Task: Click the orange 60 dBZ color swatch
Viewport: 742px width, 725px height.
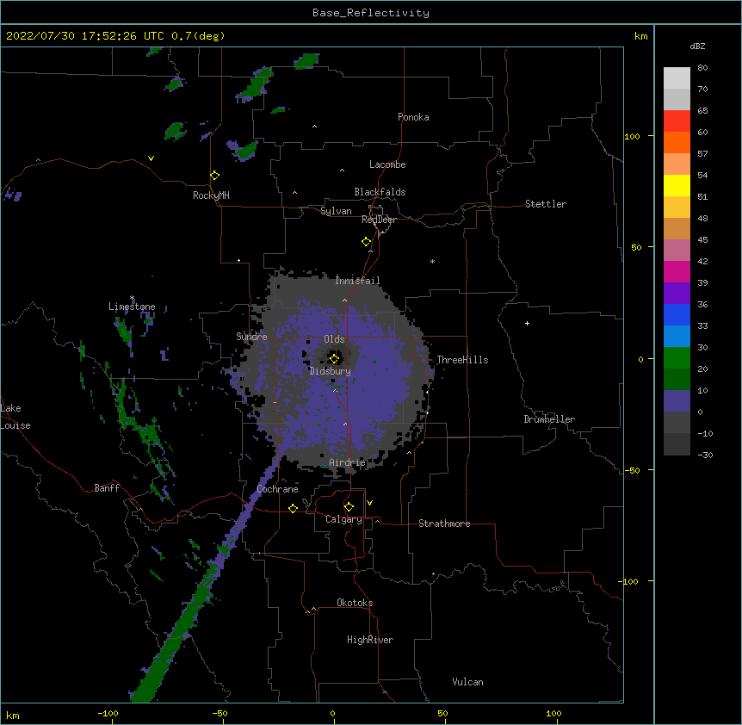Action: (677, 142)
